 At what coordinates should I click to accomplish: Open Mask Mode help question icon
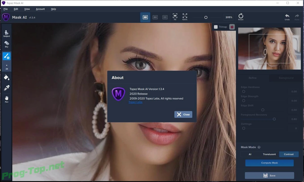tap(259, 147)
